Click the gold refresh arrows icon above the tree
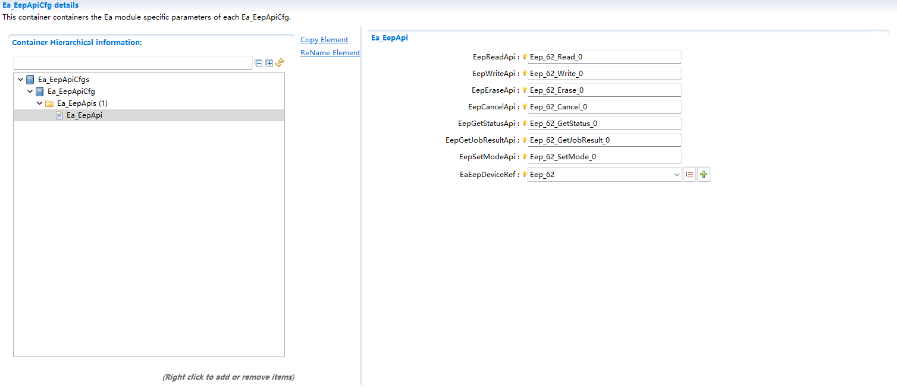Screen dimensions: 897x388 pyautogui.click(x=280, y=62)
